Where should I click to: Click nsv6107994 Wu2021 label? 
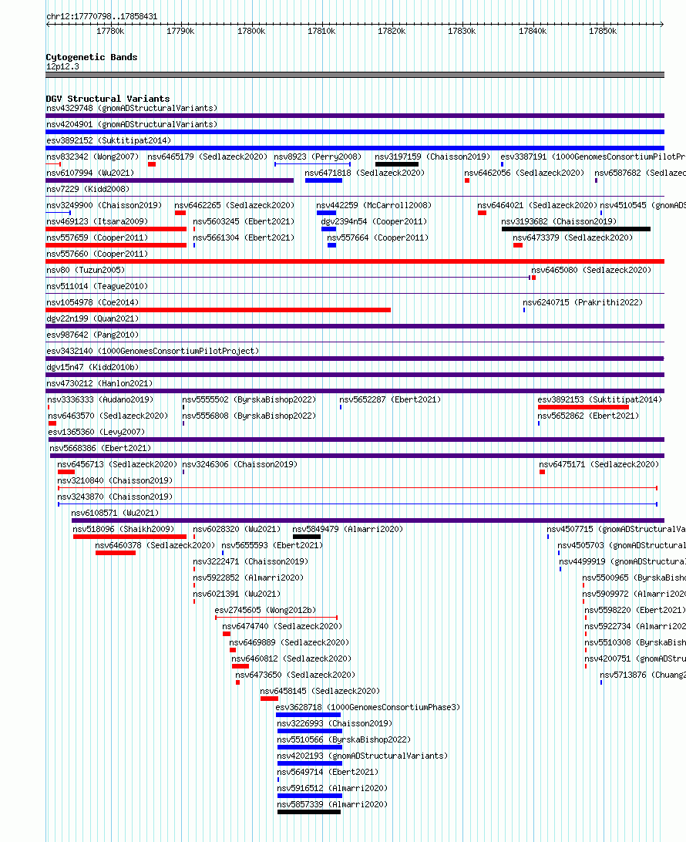pyautogui.click(x=90, y=173)
